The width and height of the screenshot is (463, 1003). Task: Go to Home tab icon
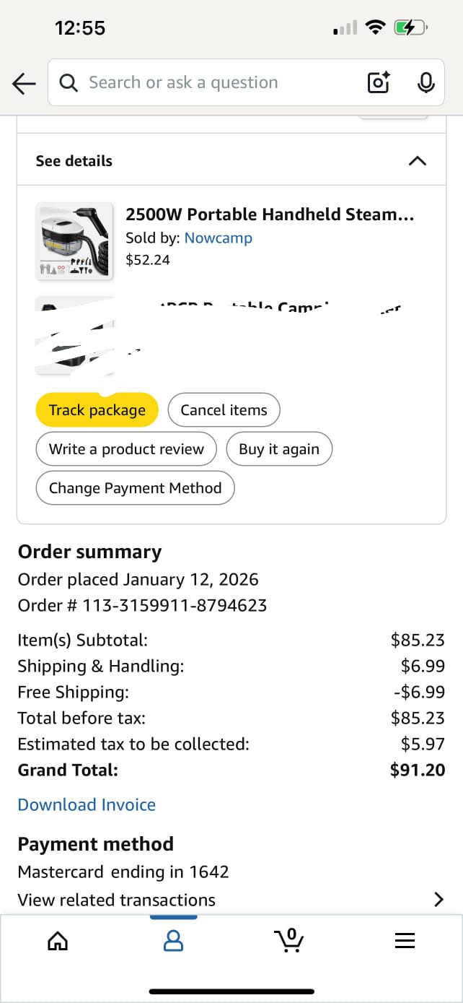[58, 940]
